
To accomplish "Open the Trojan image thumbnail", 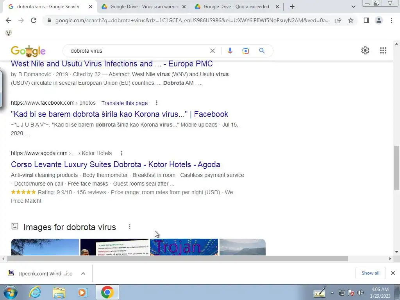I will [x=184, y=247].
